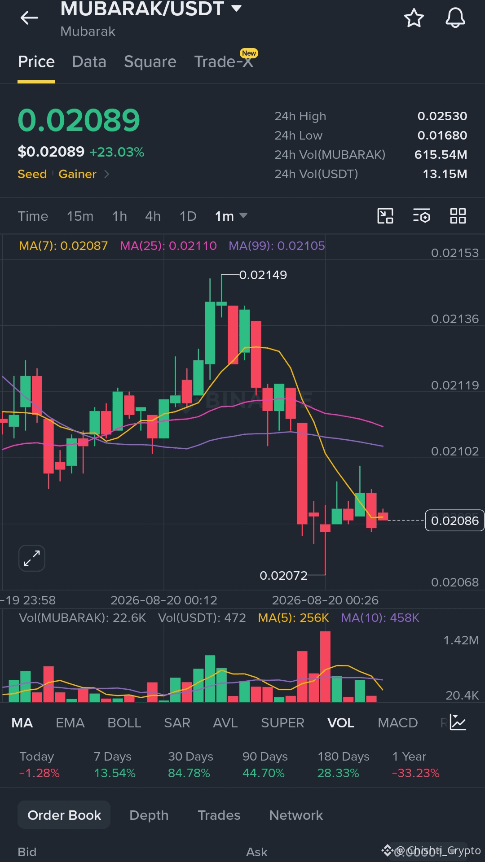Tap the 30 Days 84.78% performance
Image resolution: width=485 pixels, height=862 pixels.
[x=190, y=765]
